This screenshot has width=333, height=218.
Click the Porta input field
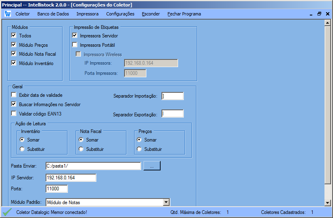(57, 189)
